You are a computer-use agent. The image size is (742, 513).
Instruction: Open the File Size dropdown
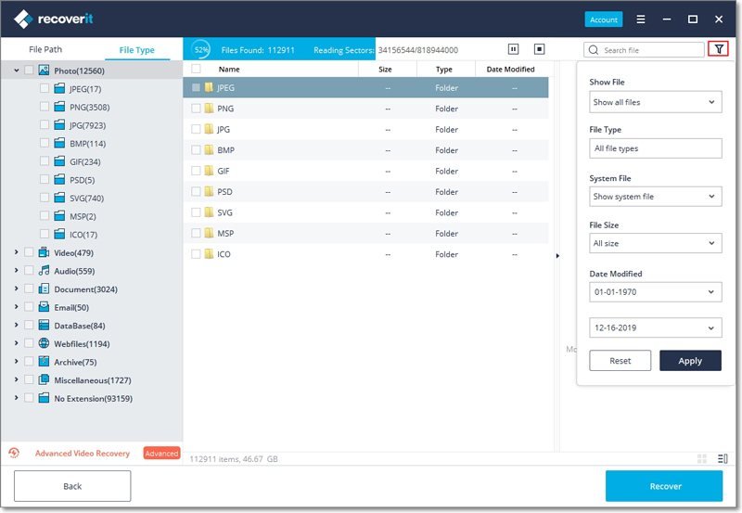(x=656, y=243)
